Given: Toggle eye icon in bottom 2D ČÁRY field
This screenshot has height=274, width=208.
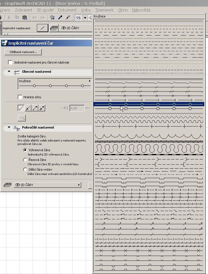Looking at the screenshot, I should pos(17,185).
